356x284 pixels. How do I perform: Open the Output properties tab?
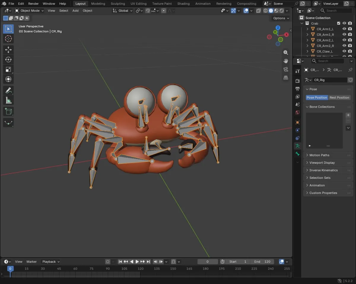[x=298, y=89]
